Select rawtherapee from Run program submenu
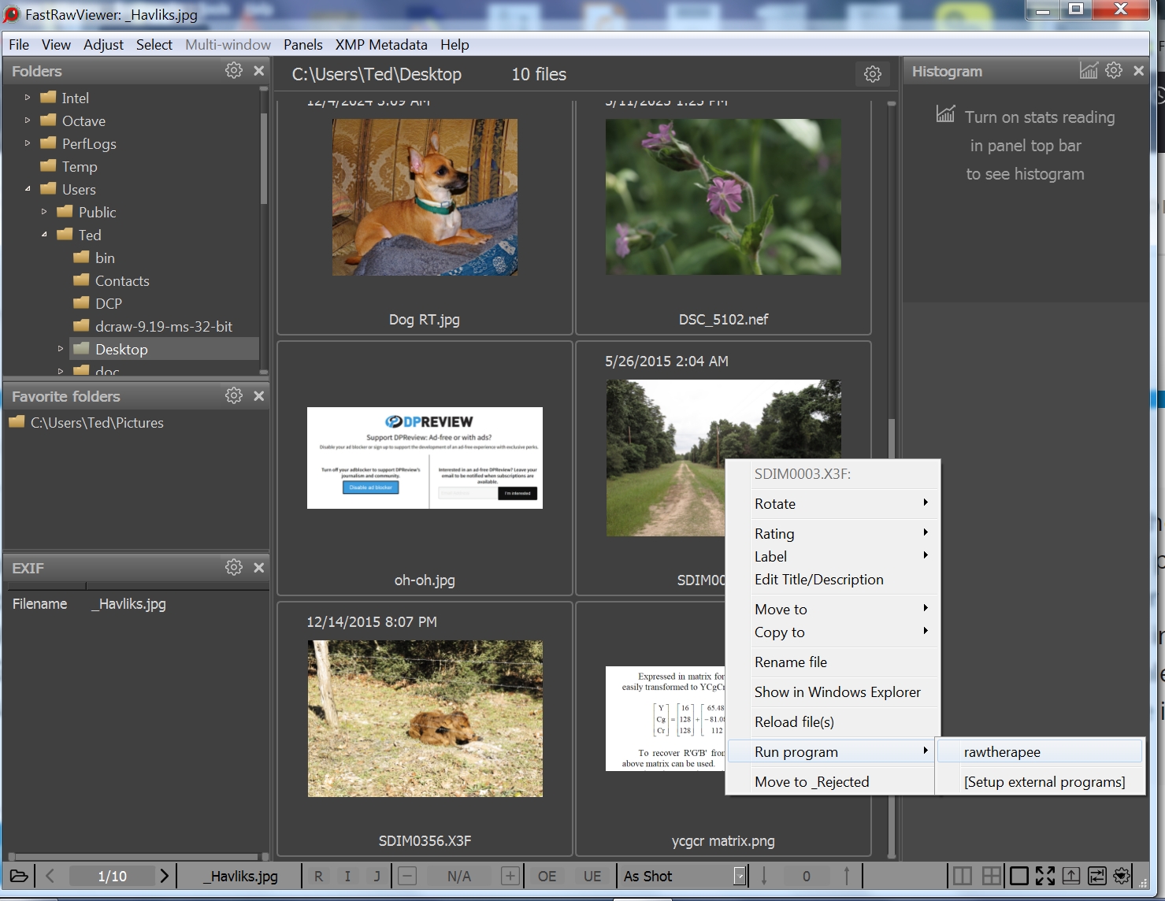The image size is (1165, 901). [x=1002, y=752]
